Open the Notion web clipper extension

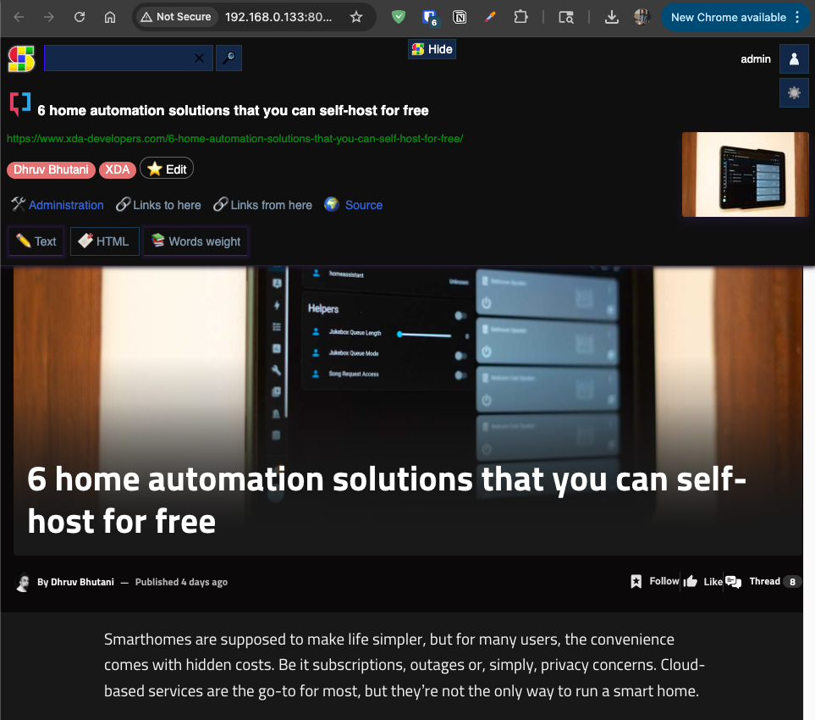[460, 17]
